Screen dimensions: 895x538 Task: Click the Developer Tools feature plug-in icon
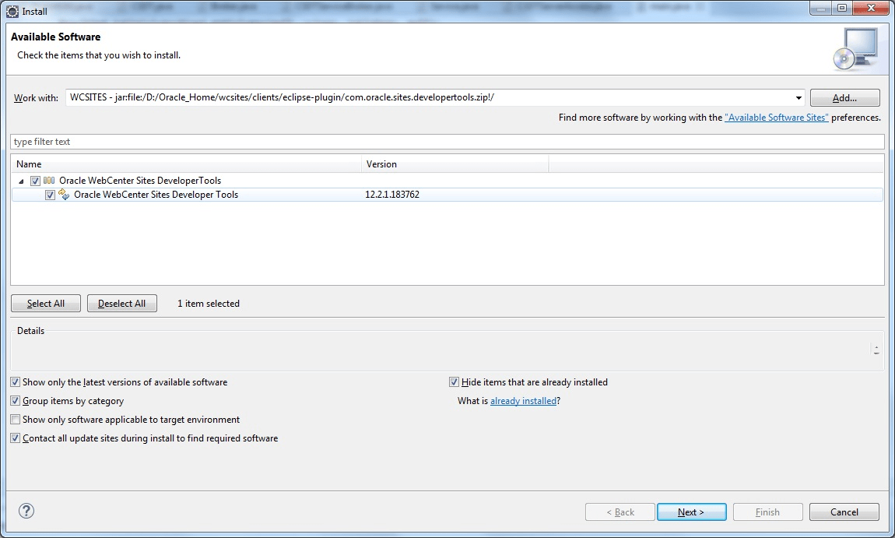click(x=64, y=195)
